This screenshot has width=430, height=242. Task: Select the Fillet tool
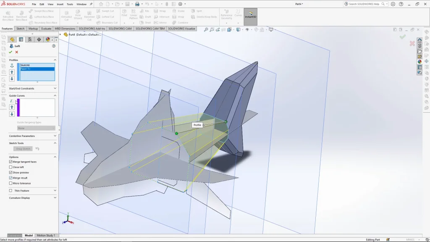[124, 13]
